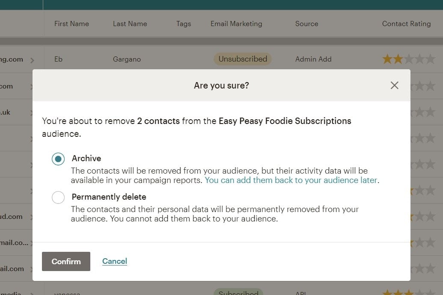443x295 pixels.
Task: Click the Email Marketing column header
Action: pos(236,24)
